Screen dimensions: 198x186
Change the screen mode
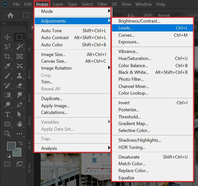pos(20,164)
